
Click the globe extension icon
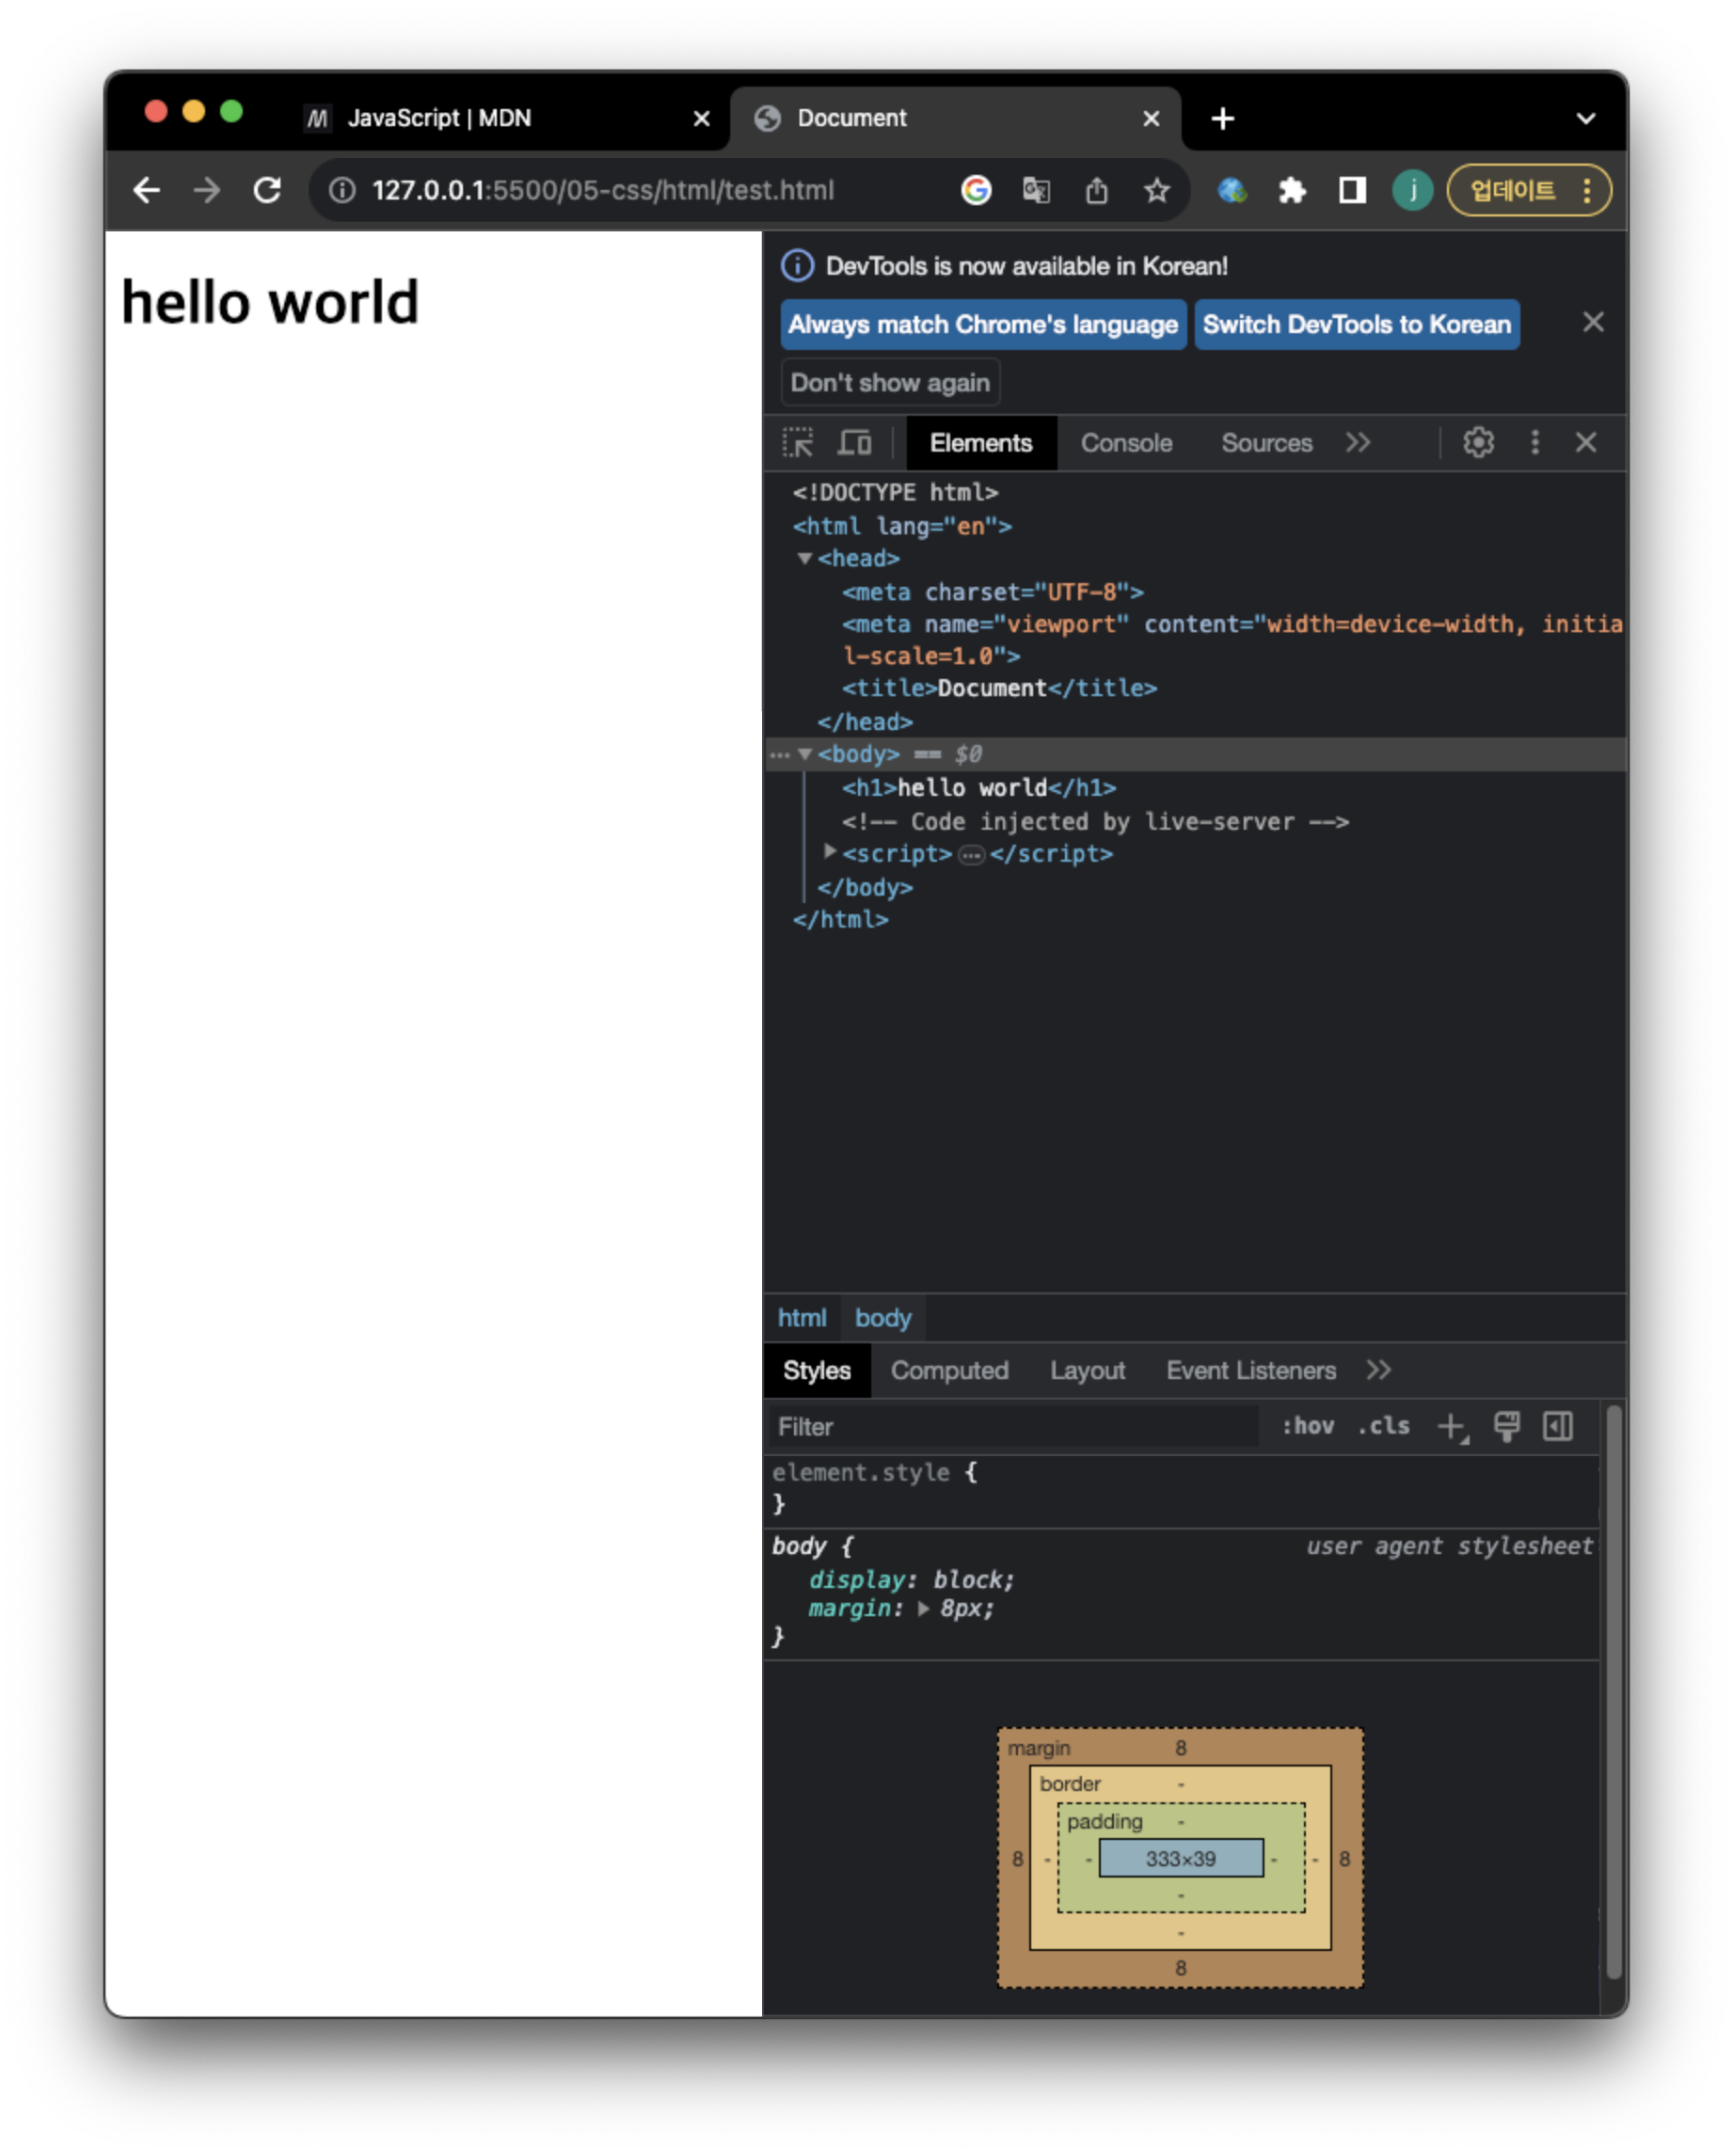[1231, 190]
